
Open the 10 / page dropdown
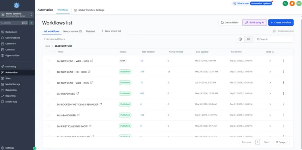(x=281, y=142)
